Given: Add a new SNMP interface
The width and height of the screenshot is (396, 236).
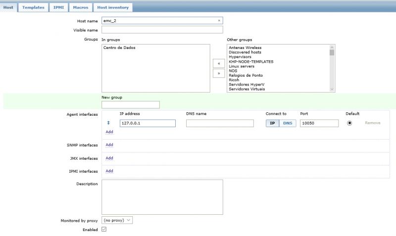Looking at the screenshot, I should coord(109,145).
